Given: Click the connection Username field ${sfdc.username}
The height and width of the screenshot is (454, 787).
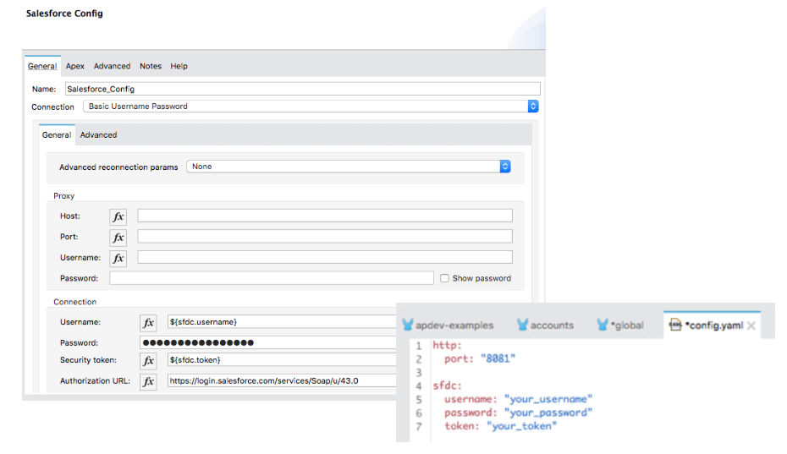Looking at the screenshot, I should 282,322.
